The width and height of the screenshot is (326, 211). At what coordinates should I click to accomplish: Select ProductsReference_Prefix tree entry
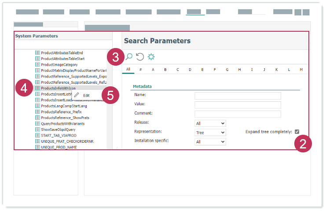[61, 112]
